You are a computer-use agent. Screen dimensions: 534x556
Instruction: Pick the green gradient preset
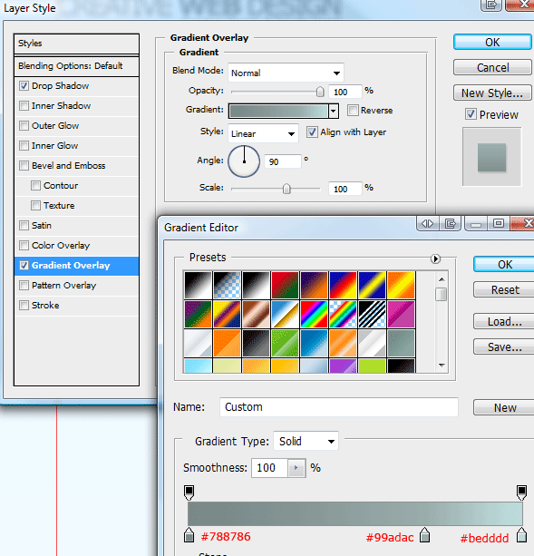click(x=285, y=343)
